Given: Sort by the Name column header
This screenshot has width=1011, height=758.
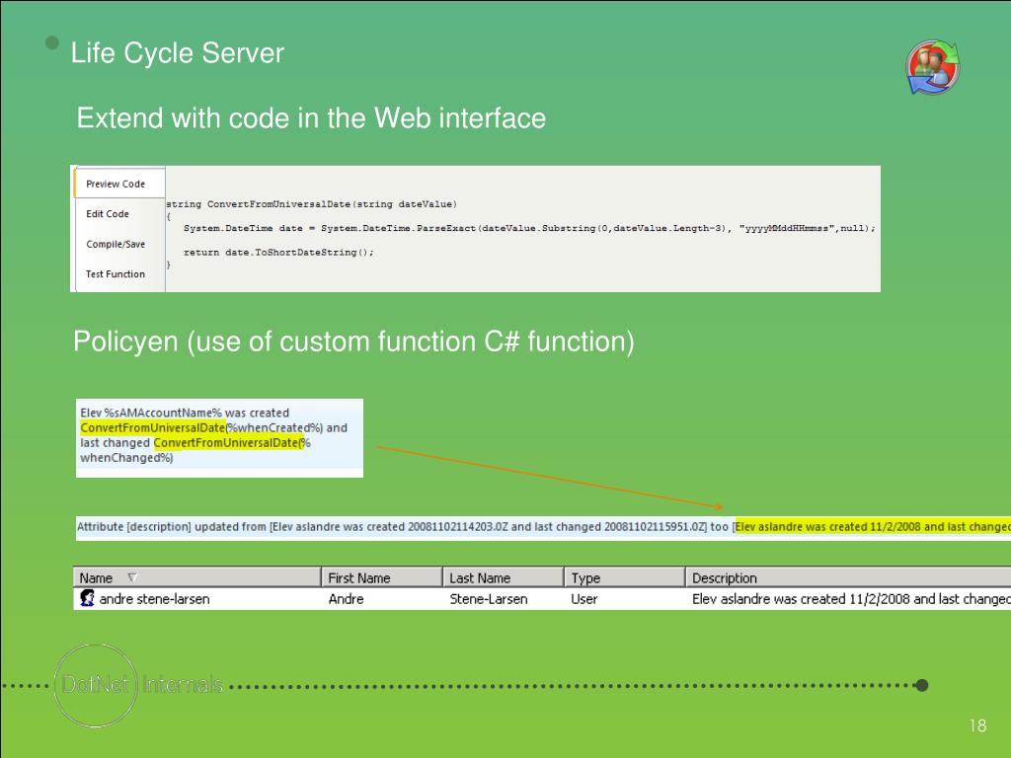Looking at the screenshot, I should [x=196, y=577].
